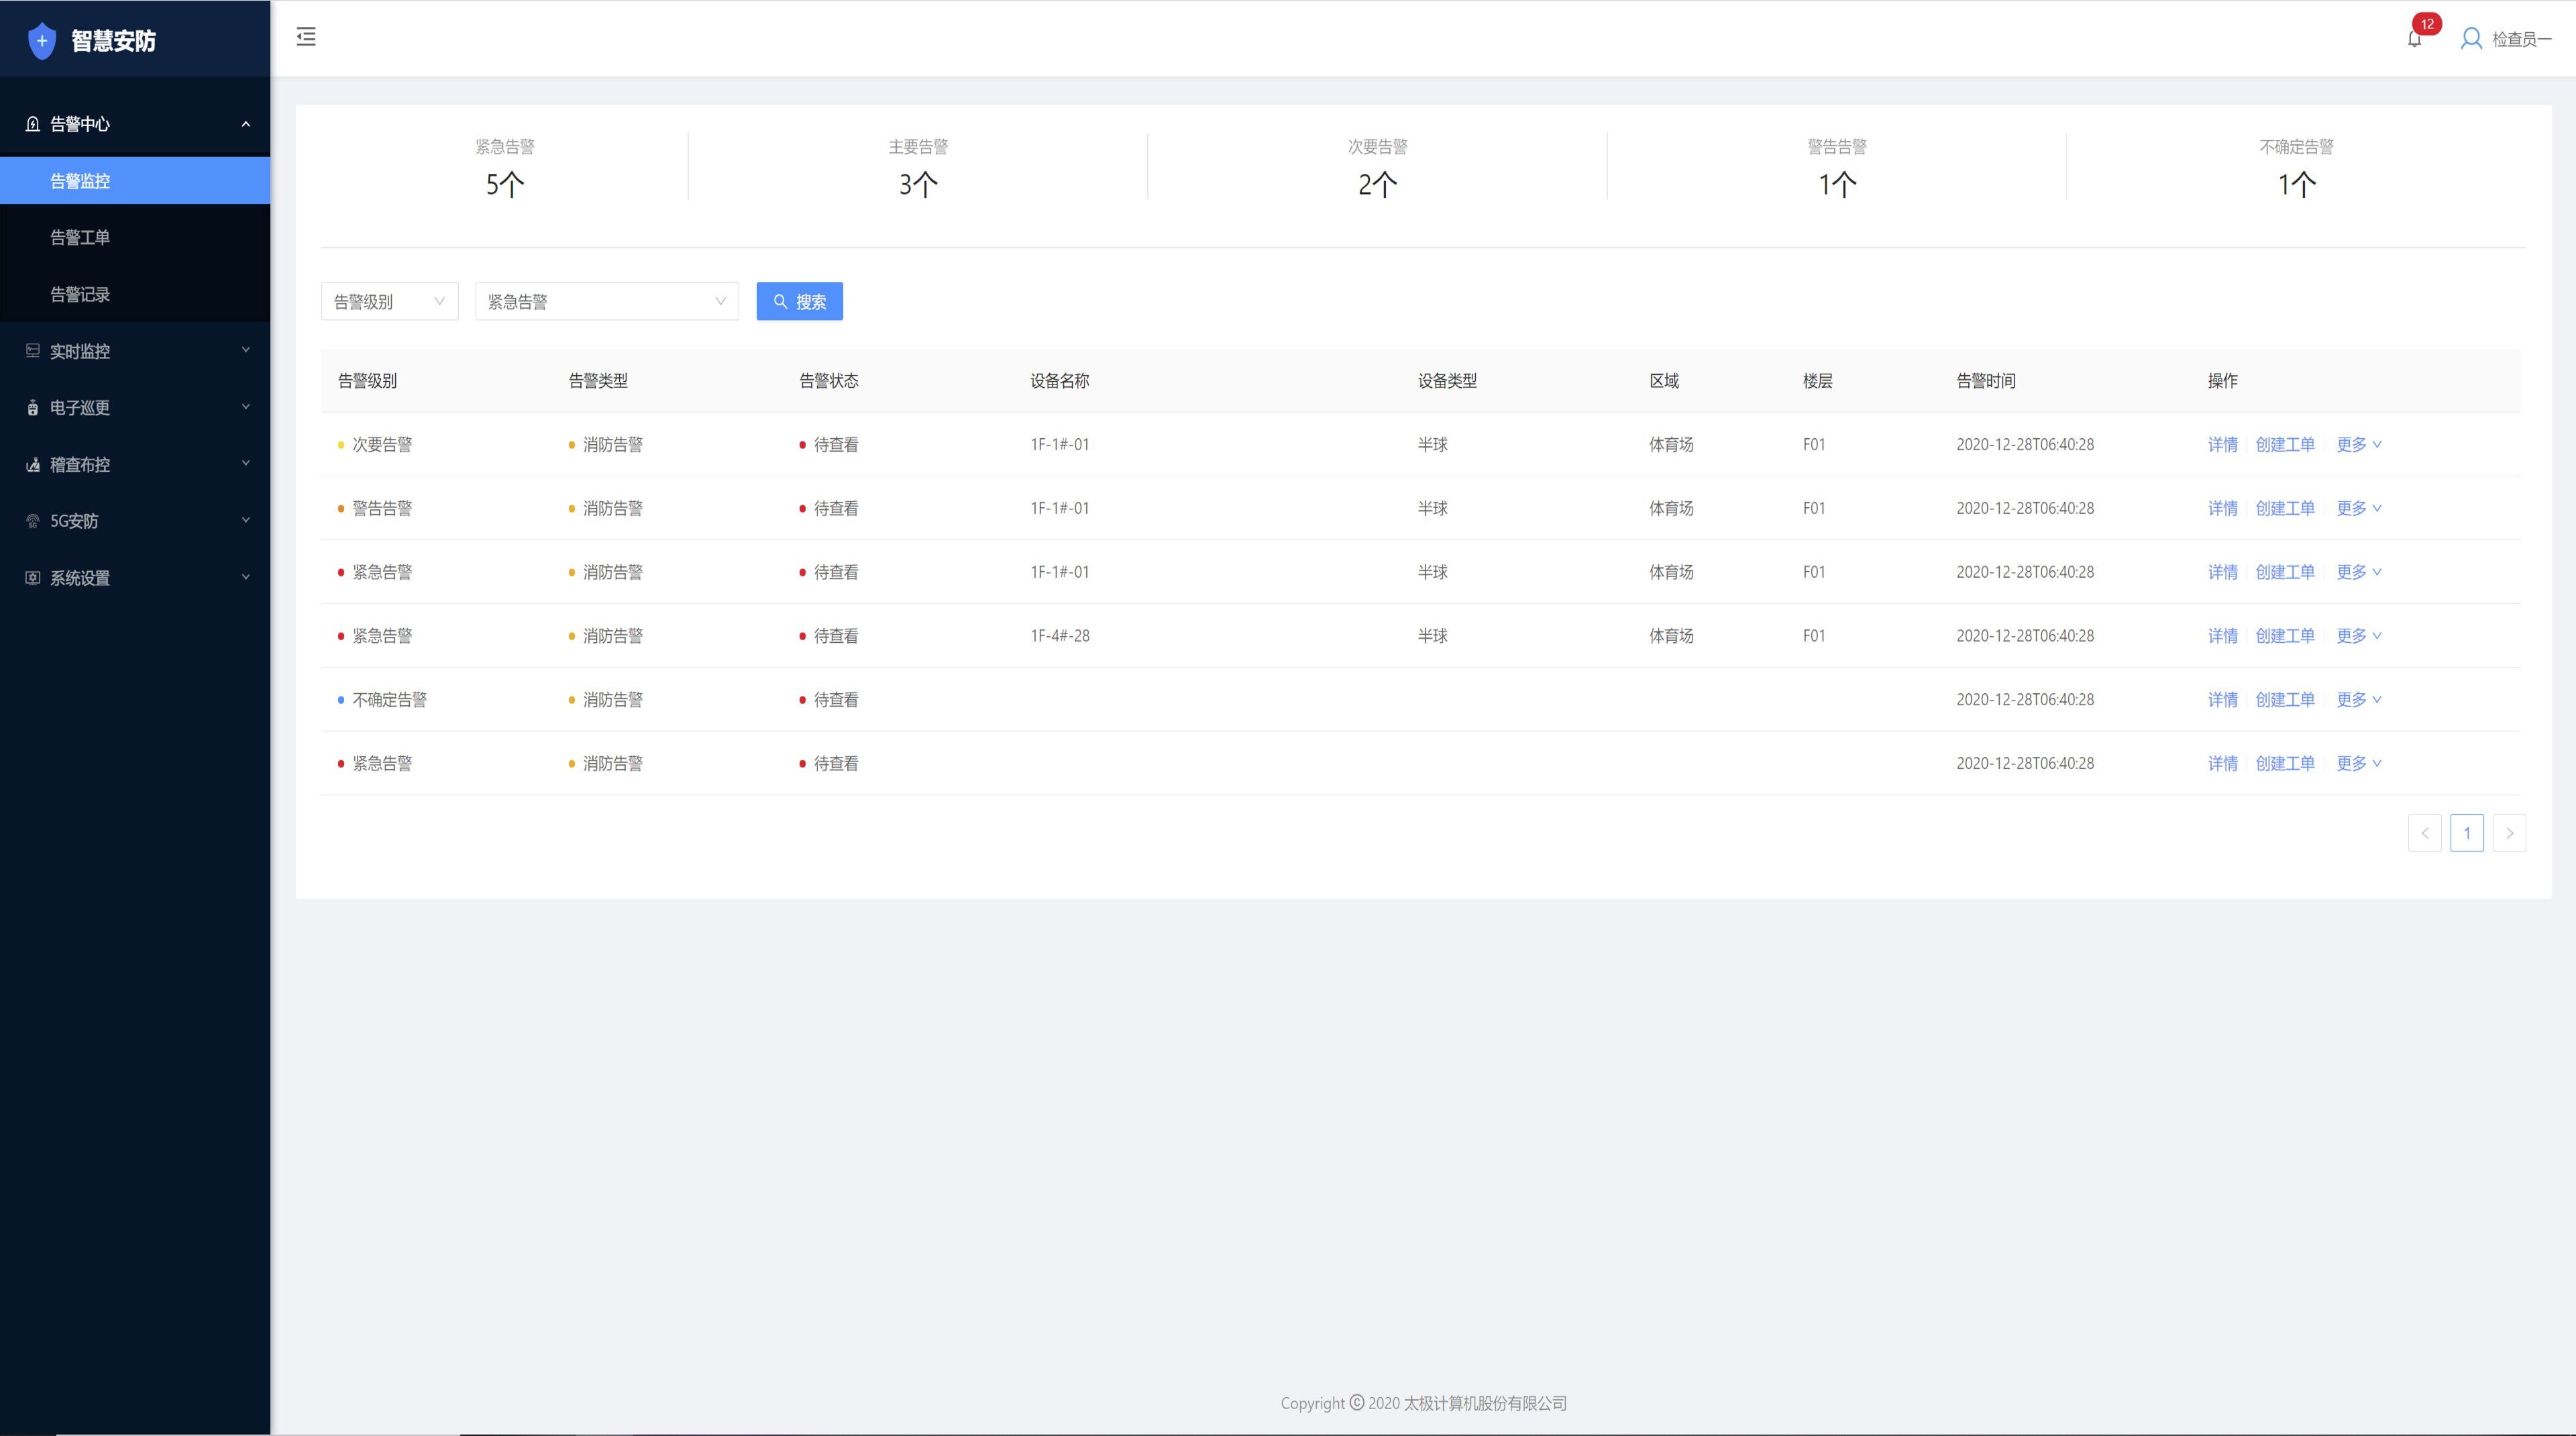The height and width of the screenshot is (1436, 2576).
Task: Click the 搜索 search button
Action: (799, 302)
